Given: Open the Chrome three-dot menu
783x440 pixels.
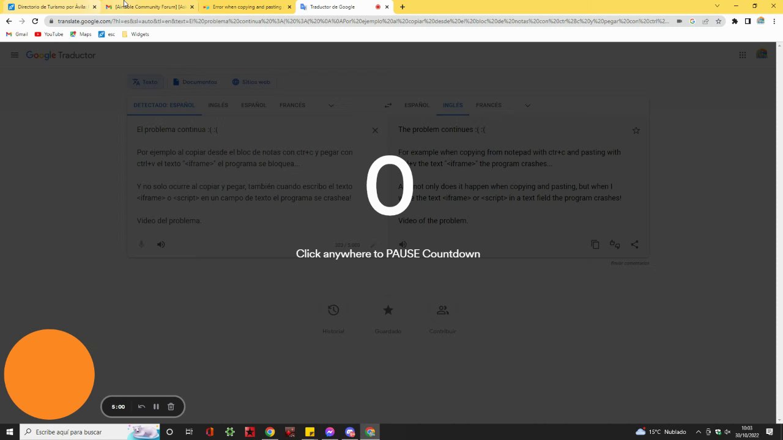Looking at the screenshot, I should [x=774, y=21].
